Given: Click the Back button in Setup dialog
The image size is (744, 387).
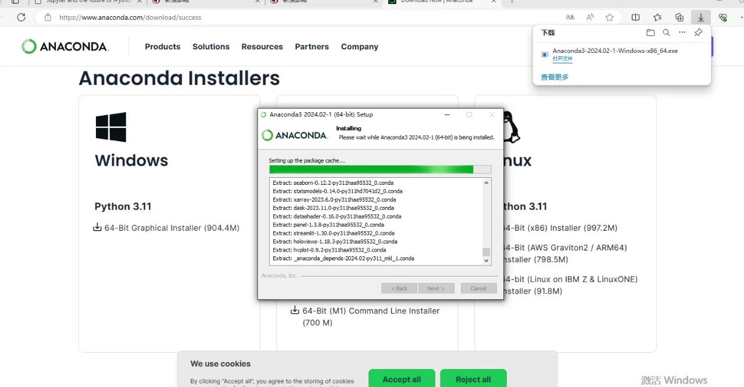Looking at the screenshot, I should point(399,288).
